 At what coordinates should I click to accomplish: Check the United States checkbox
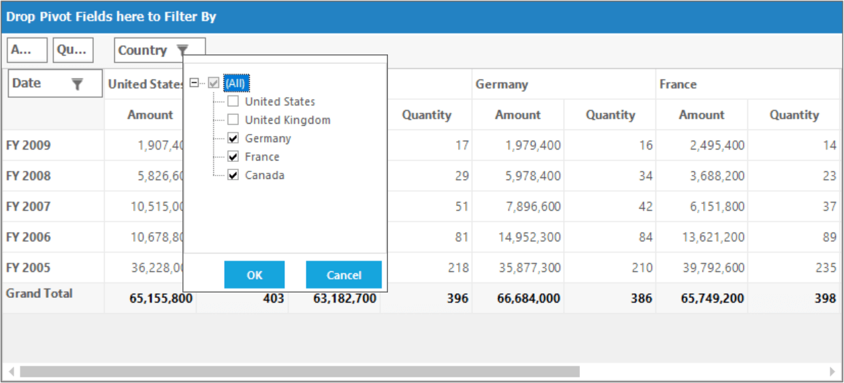(x=233, y=101)
